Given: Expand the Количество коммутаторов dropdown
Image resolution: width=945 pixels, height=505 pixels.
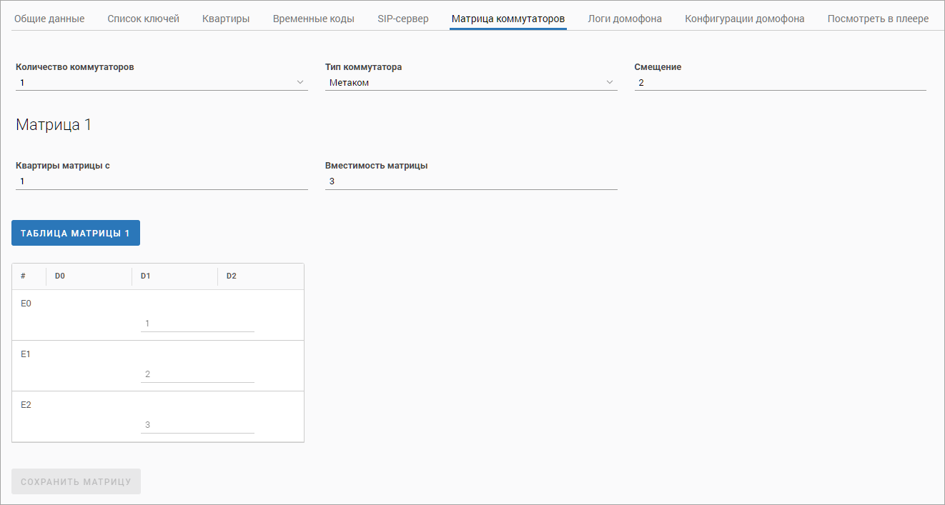Looking at the screenshot, I should click(162, 83).
